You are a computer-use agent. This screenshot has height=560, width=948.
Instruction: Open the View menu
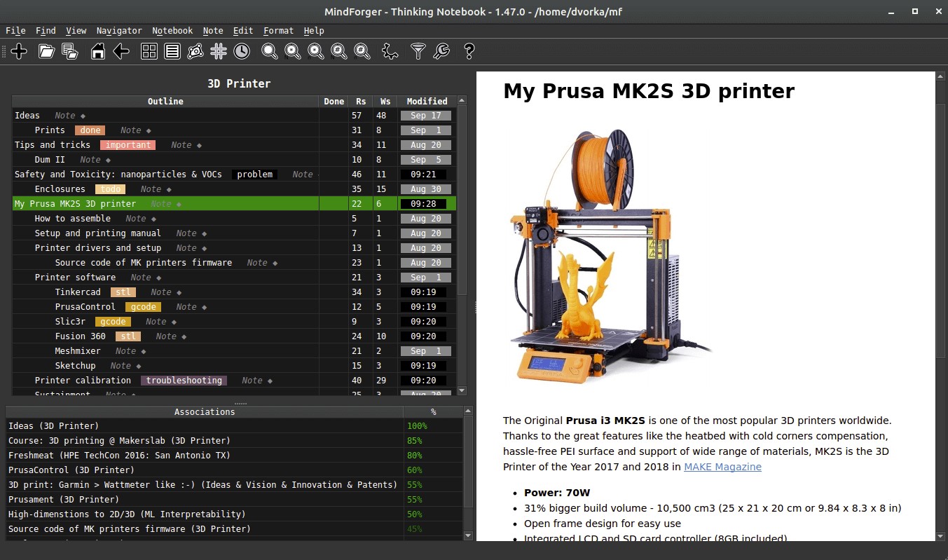click(x=76, y=31)
